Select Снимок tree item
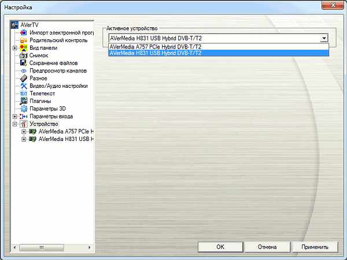The width and height of the screenshot is (347, 260). pos(39,55)
